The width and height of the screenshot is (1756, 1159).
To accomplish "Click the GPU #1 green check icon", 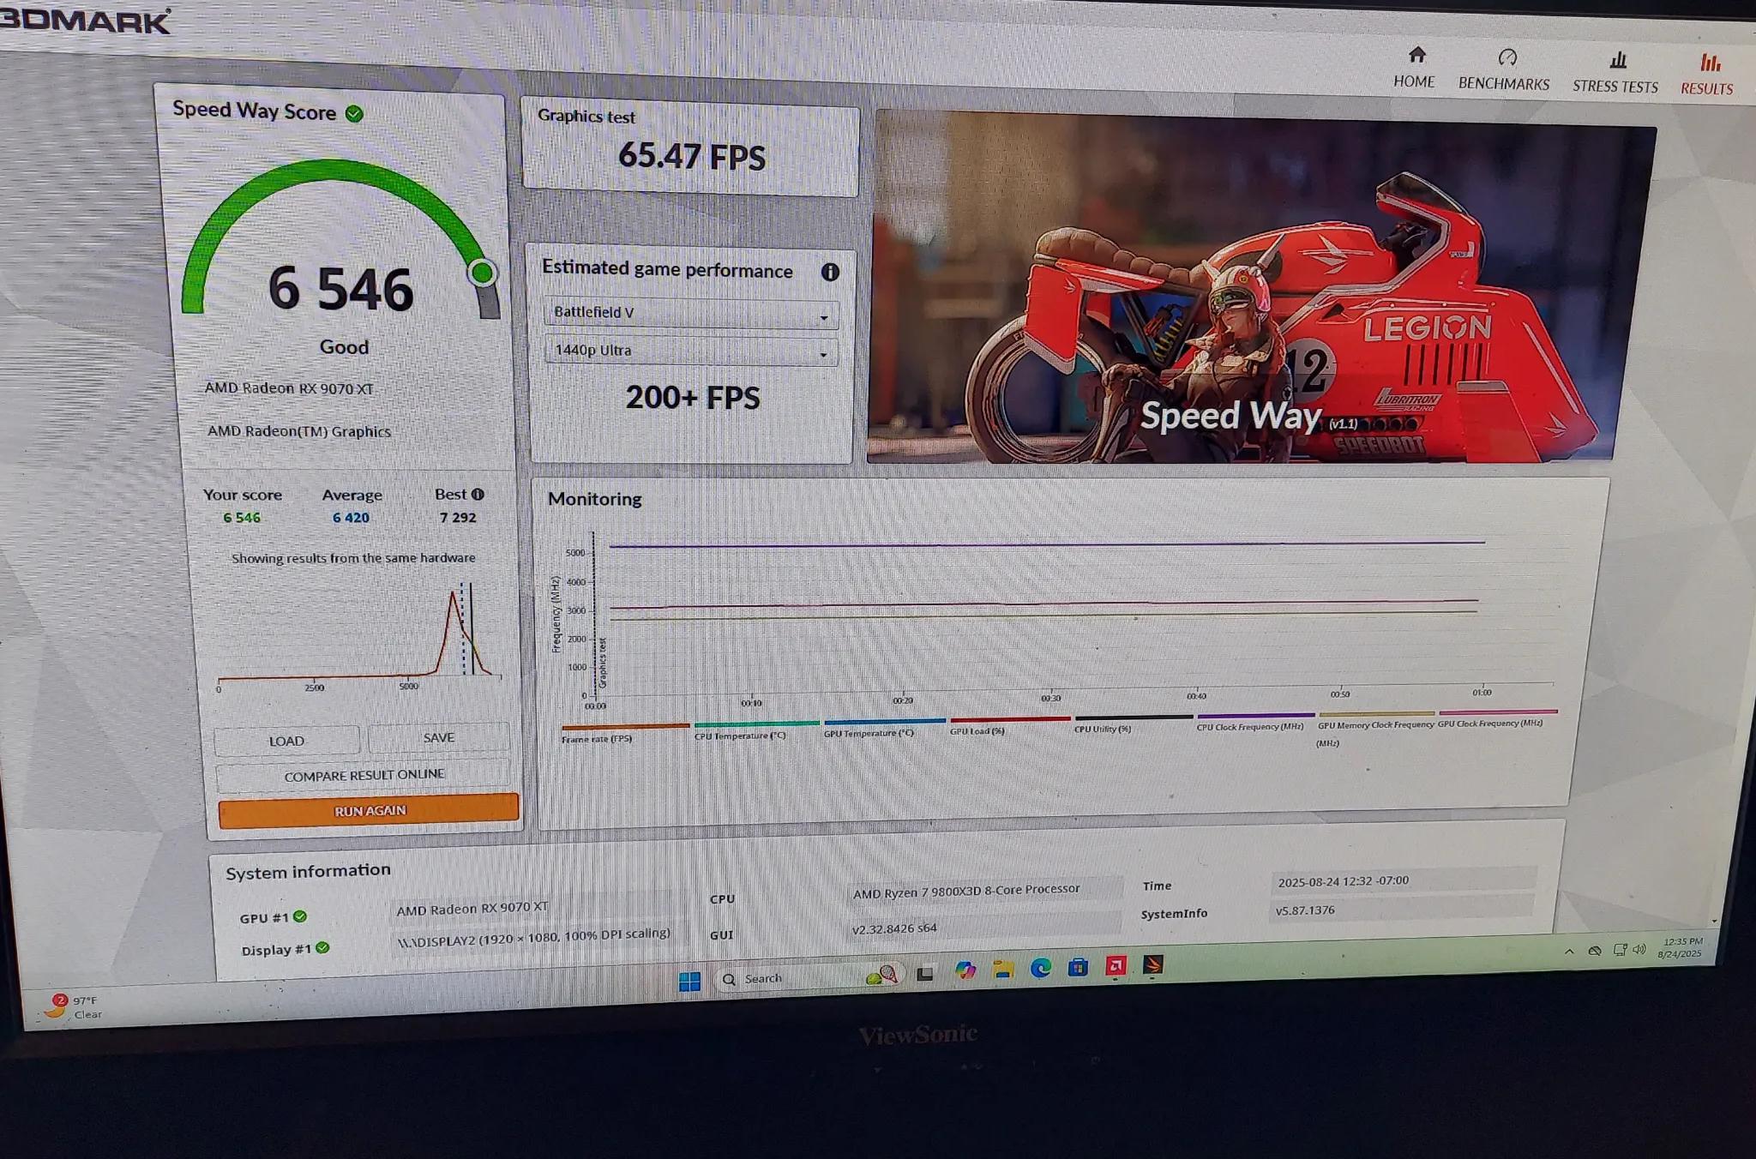I will [x=300, y=916].
